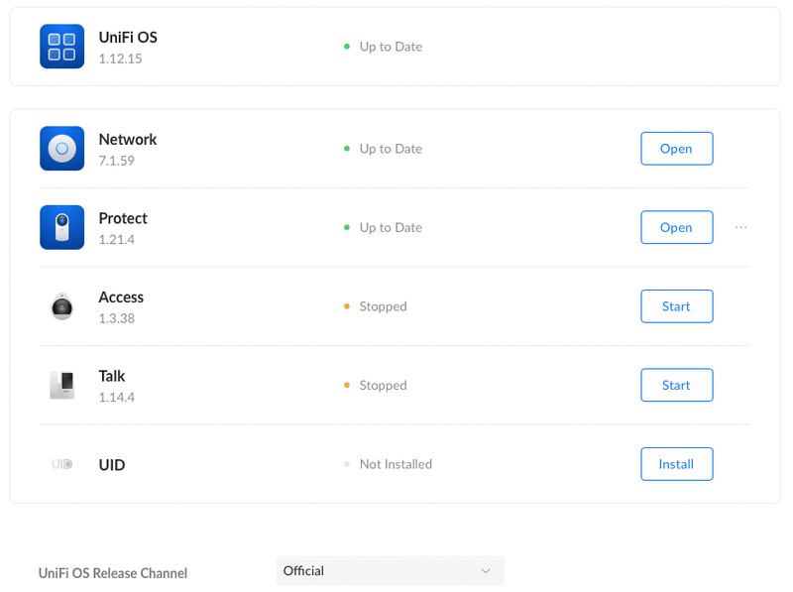The height and width of the screenshot is (592, 793).
Task: Open the more options menu for Protect
Action: [740, 227]
